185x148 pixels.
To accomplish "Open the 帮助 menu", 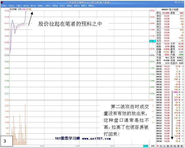I will click(91, 5).
